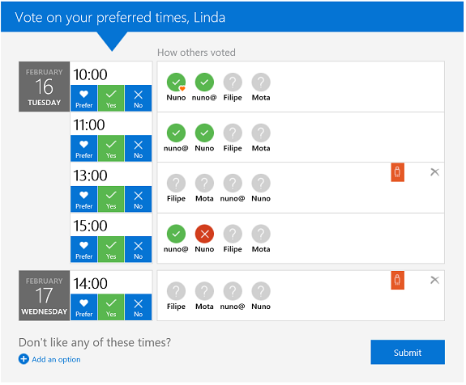Viewport: 466px width, 385px height.
Task: Remove the 13:00 option with its X icon
Action: [x=436, y=172]
